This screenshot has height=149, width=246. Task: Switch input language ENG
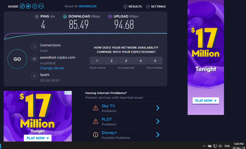(227, 146)
